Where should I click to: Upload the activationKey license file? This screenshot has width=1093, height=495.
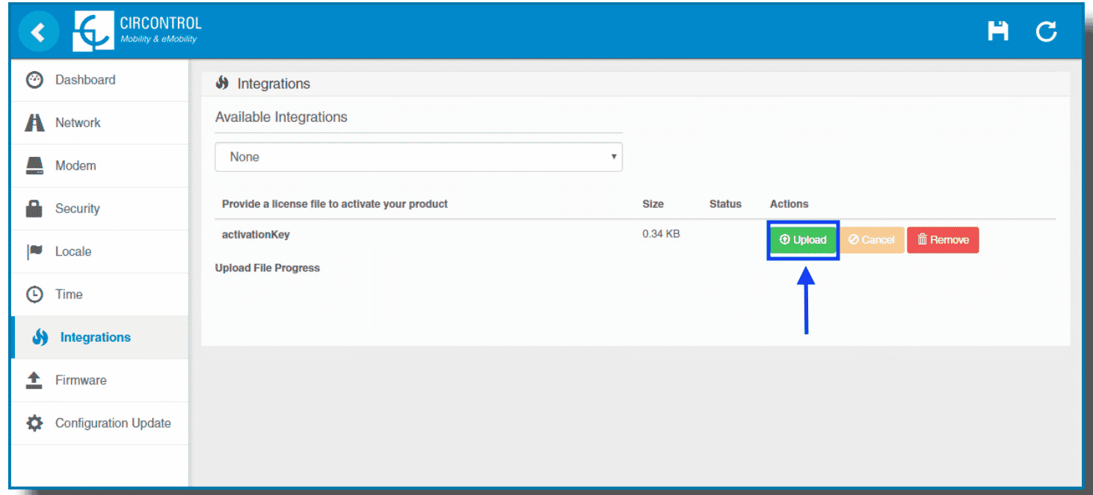click(803, 240)
